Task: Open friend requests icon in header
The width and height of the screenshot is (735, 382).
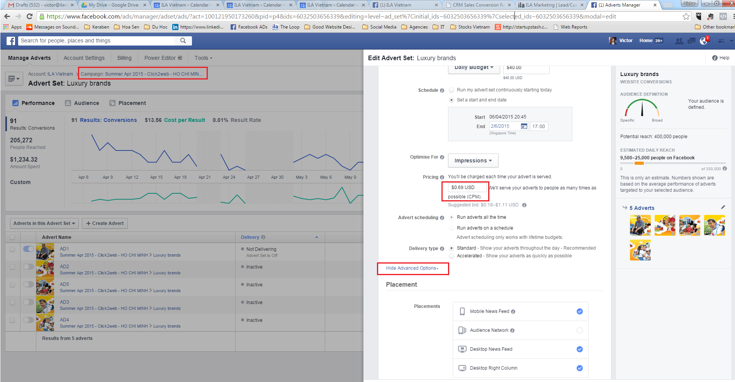Action: (679, 41)
